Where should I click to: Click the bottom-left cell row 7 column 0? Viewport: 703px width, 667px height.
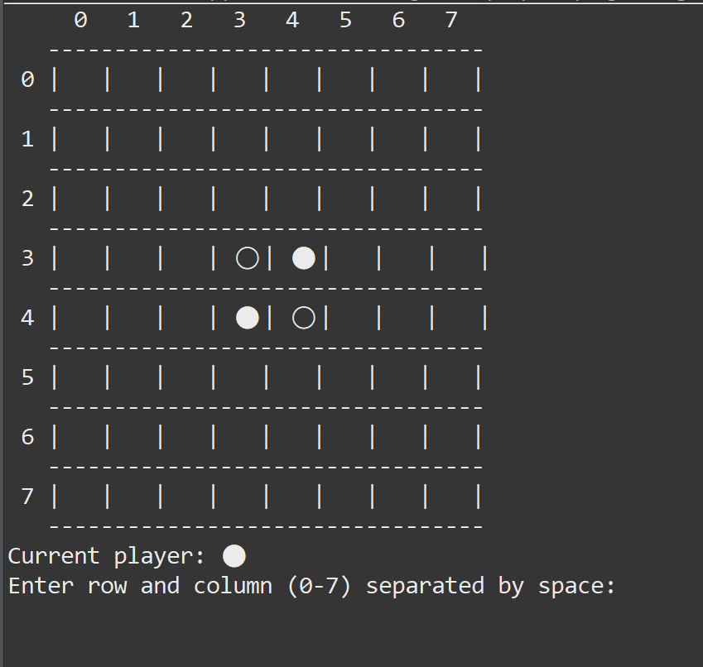pyautogui.click(x=80, y=497)
